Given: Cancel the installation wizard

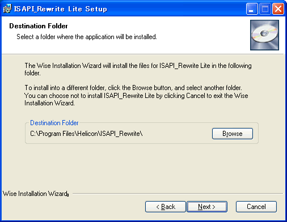Looking at the screenshot, I should pyautogui.click(x=256, y=207).
